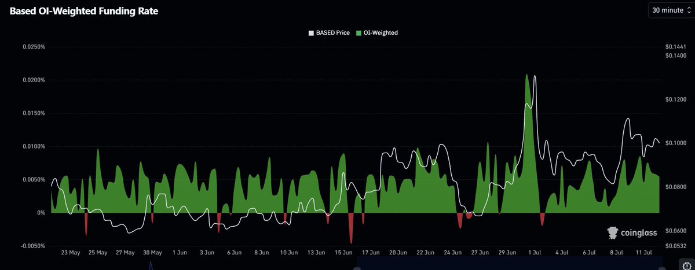Click the 3 Jun date label
Image resolution: width=695 pixels, height=270 pixels.
[x=207, y=253]
